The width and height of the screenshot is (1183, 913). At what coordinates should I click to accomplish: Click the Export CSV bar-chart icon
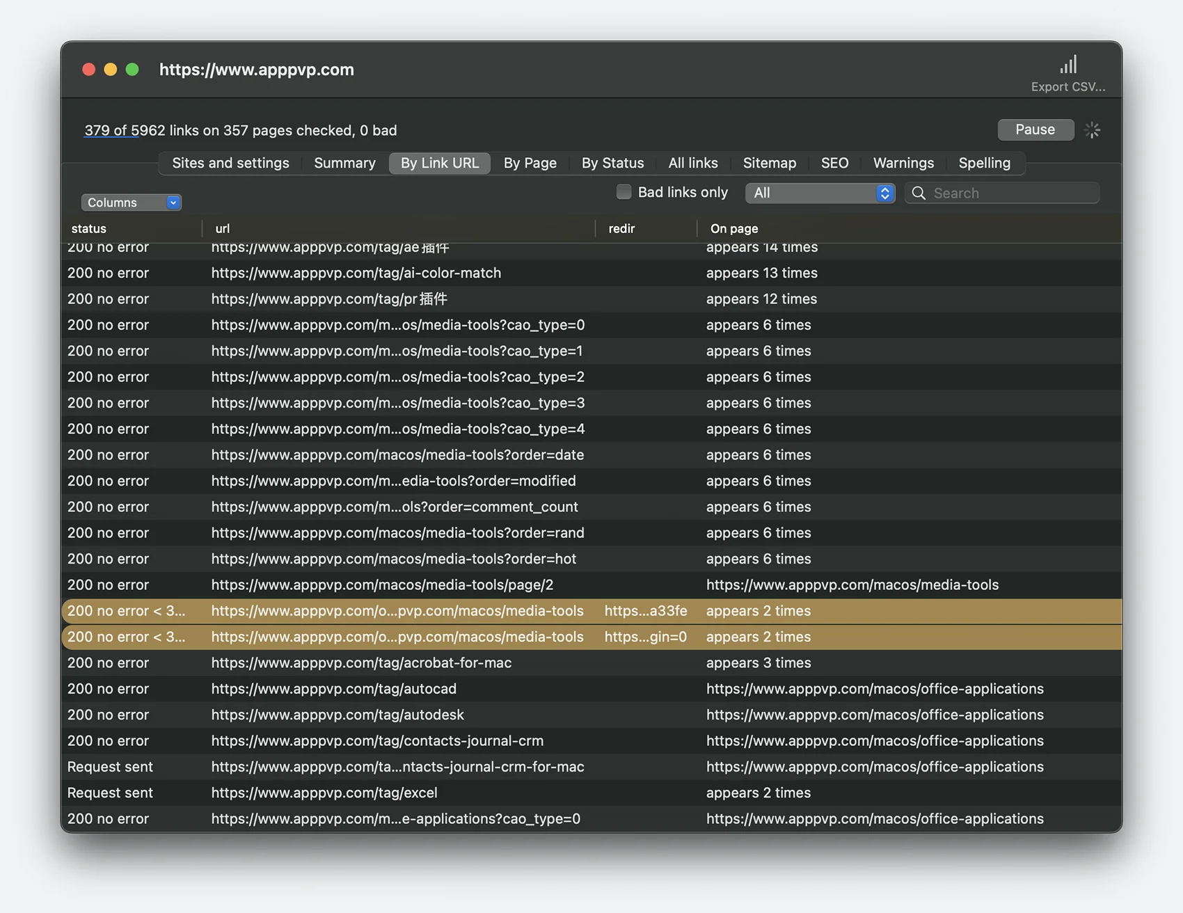(1067, 65)
